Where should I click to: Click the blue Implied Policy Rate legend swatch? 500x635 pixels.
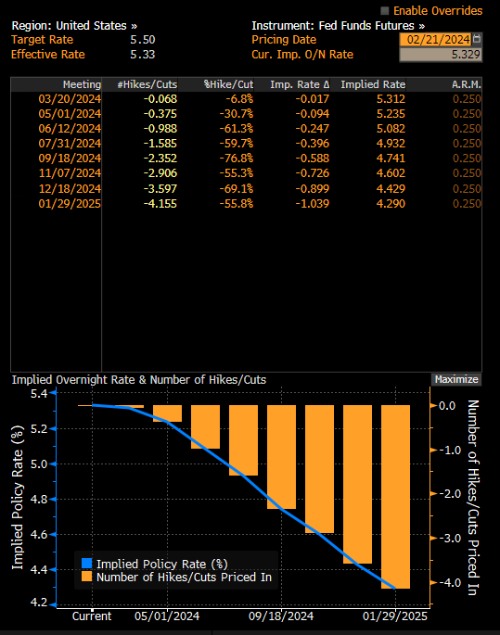click(x=86, y=564)
